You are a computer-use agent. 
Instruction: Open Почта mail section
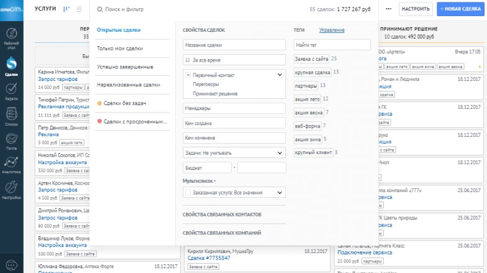(11, 141)
